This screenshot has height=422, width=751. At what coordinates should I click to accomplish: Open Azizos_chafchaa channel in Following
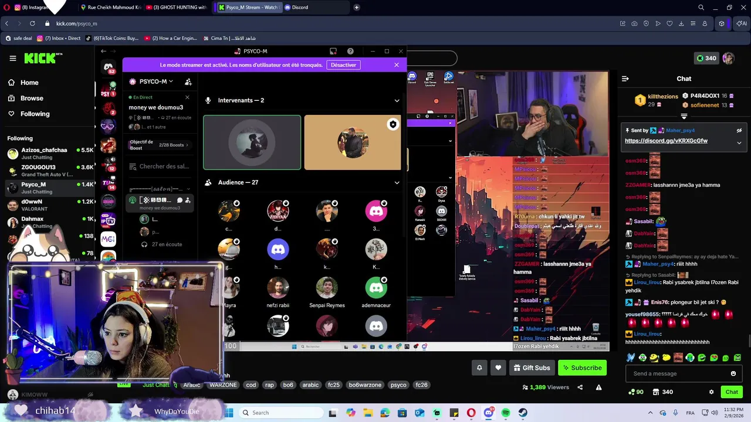(50, 154)
